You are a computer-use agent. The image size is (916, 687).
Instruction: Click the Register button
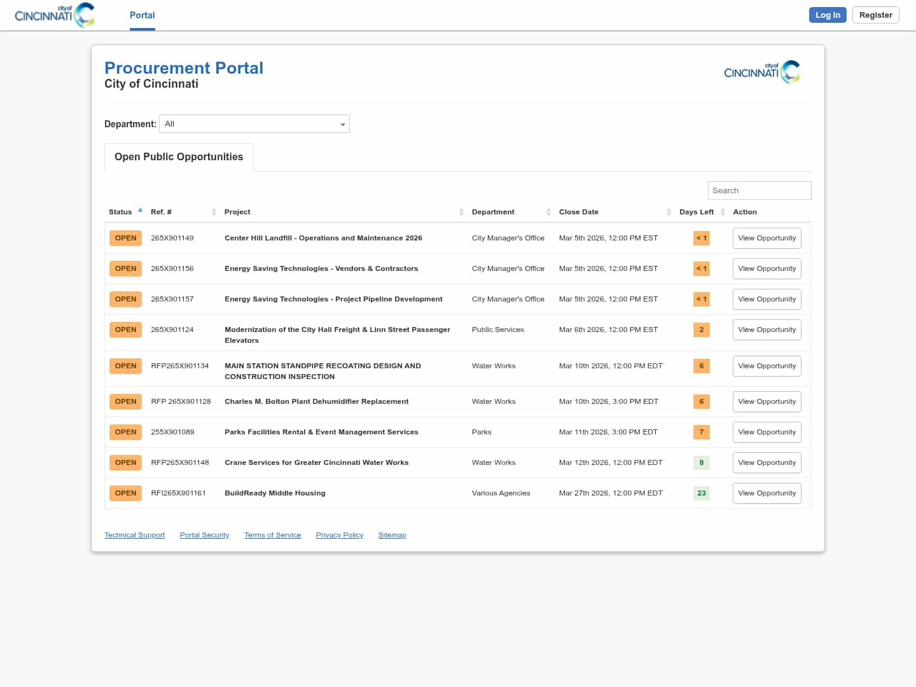click(875, 15)
